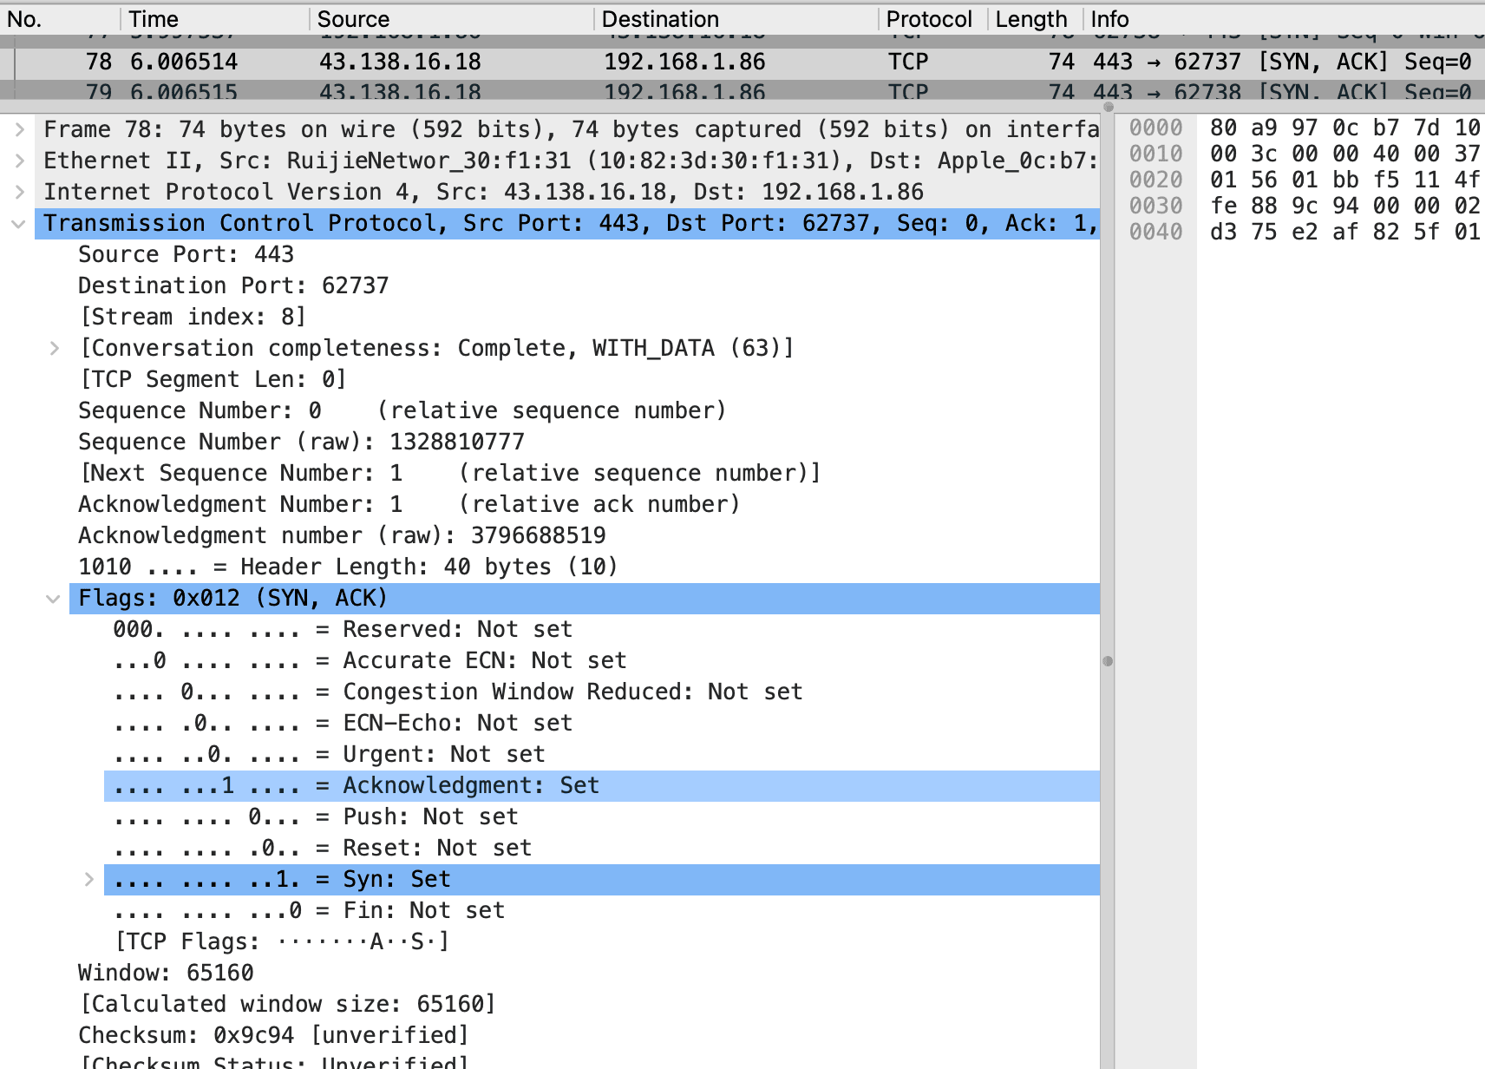
Task: Click the Info column header
Action: (x=1284, y=19)
